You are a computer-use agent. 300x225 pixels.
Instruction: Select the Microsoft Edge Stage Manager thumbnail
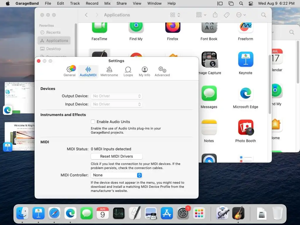coord(20,98)
